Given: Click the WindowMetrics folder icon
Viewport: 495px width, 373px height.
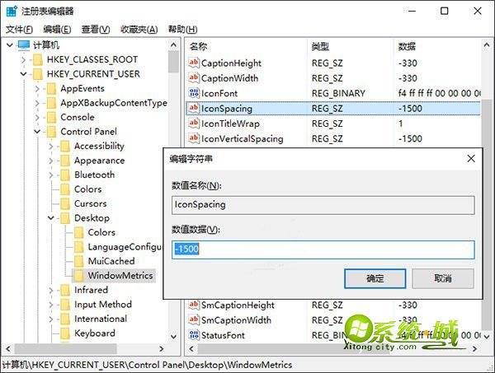Looking at the screenshot, I should click(x=79, y=276).
